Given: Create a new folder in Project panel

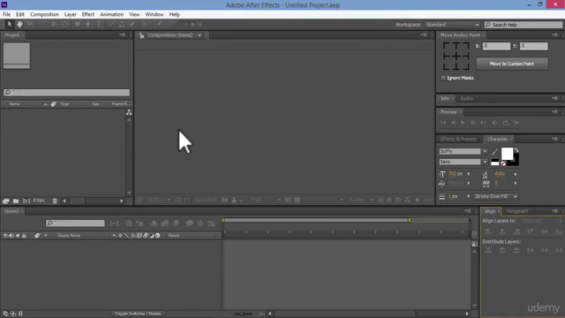Looking at the screenshot, I should [x=16, y=201].
